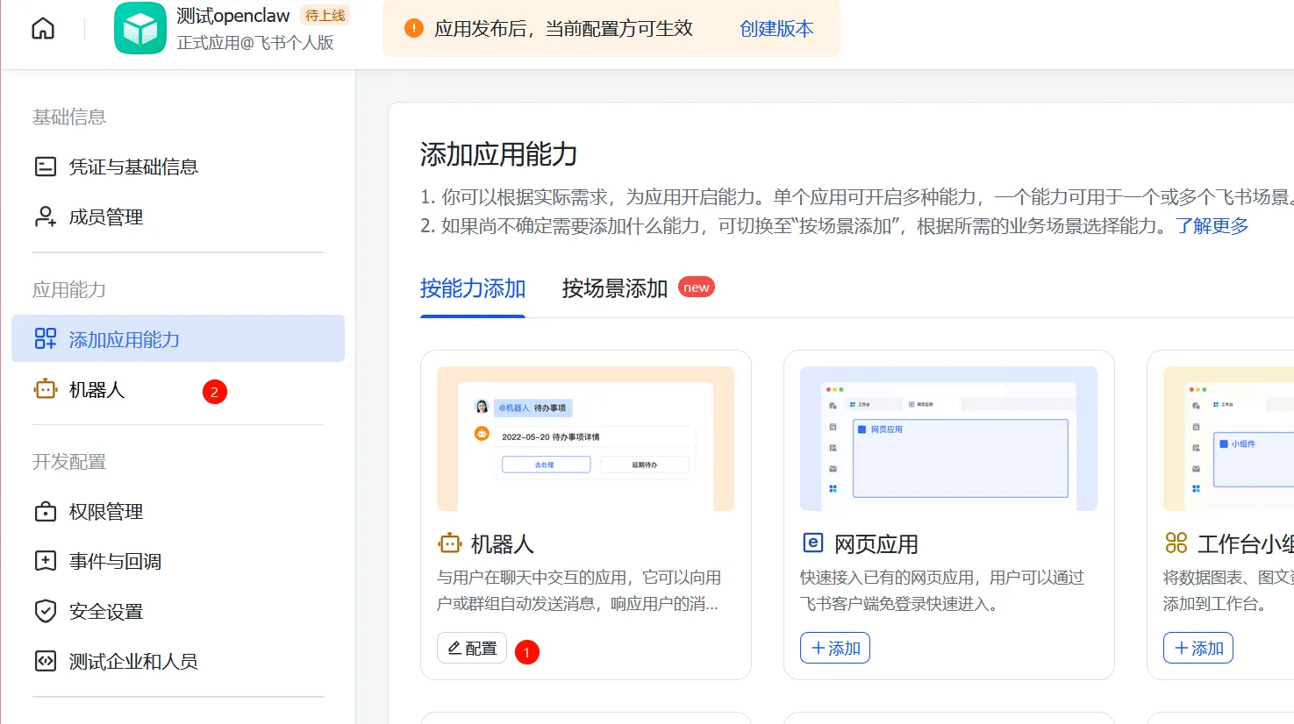The height and width of the screenshot is (724, 1294).
Task: Click the 工作台小组件 card preview image
Action: click(x=1228, y=438)
